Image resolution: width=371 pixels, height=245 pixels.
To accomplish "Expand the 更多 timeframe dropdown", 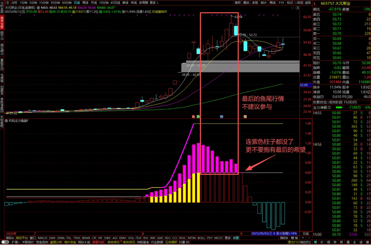I will [x=154, y=3].
